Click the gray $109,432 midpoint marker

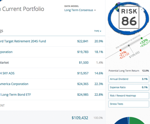pos(129,46)
